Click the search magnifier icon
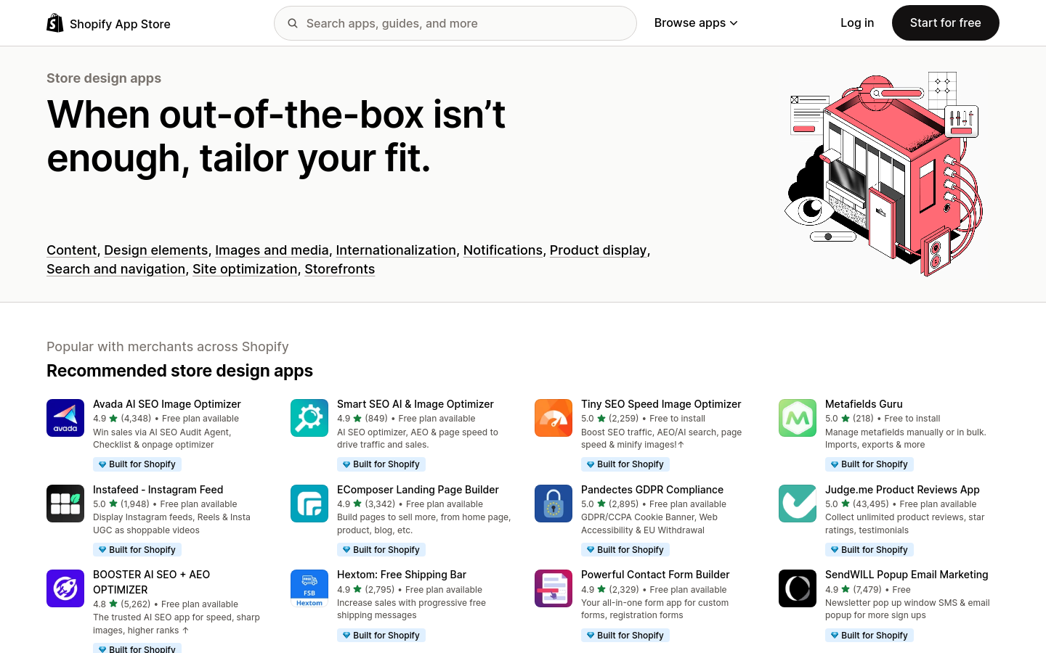The height and width of the screenshot is (653, 1046). tap(293, 23)
